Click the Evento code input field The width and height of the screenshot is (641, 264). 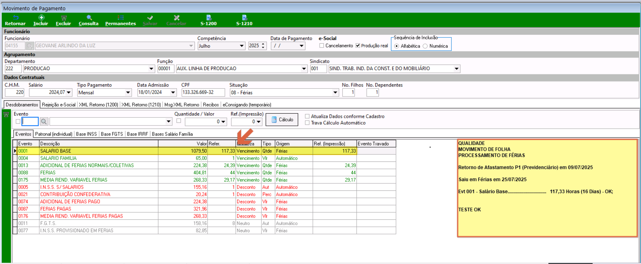tap(30, 122)
